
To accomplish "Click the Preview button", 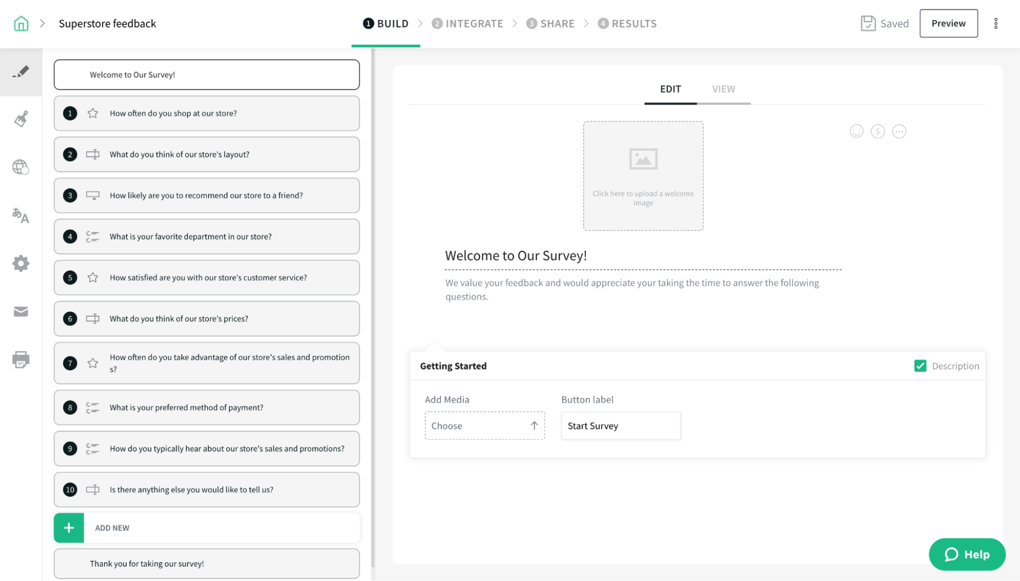I will tap(949, 23).
